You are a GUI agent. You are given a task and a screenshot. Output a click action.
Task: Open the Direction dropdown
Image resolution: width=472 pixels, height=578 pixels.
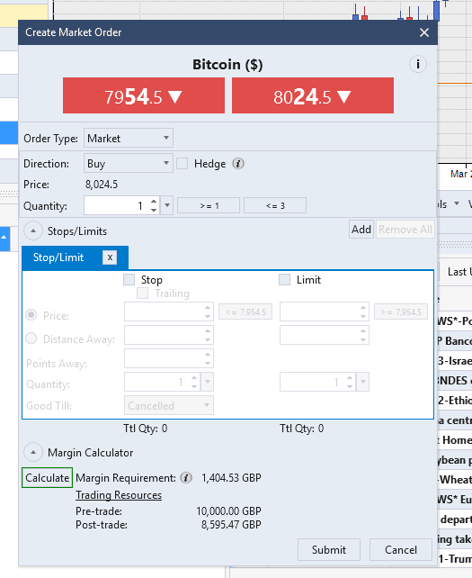[x=129, y=163]
